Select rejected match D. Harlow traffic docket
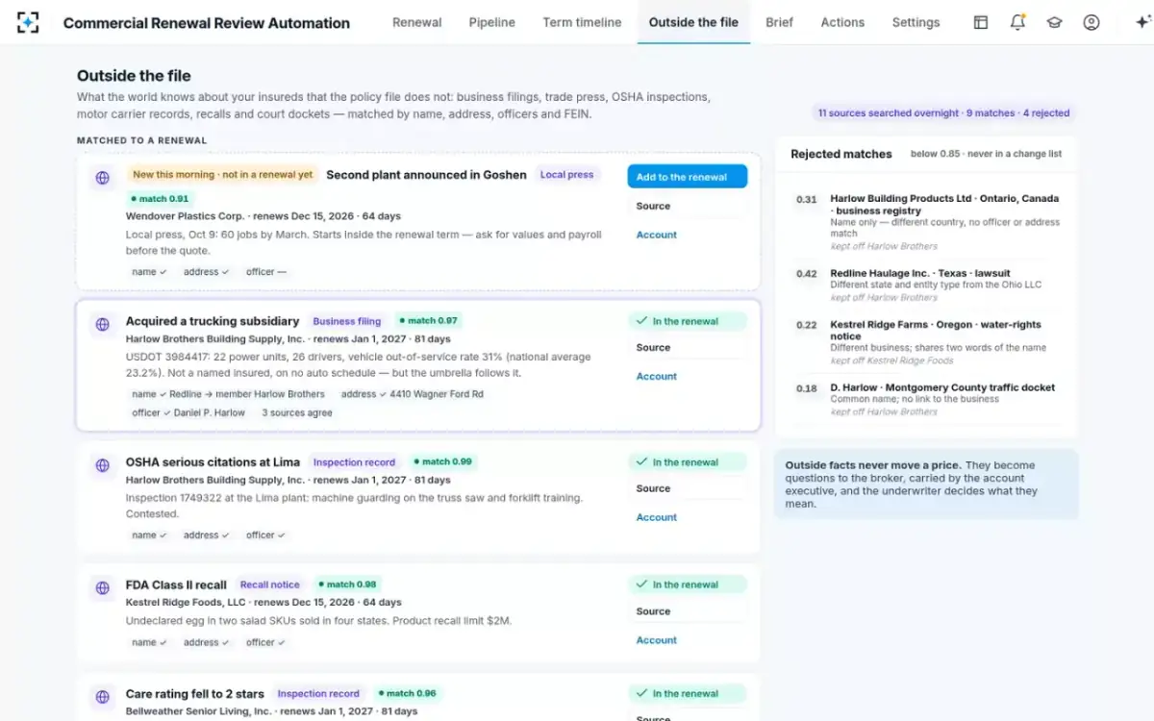This screenshot has height=721, width=1154. (x=928, y=400)
